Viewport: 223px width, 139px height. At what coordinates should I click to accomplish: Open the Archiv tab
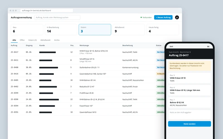click(x=57, y=40)
